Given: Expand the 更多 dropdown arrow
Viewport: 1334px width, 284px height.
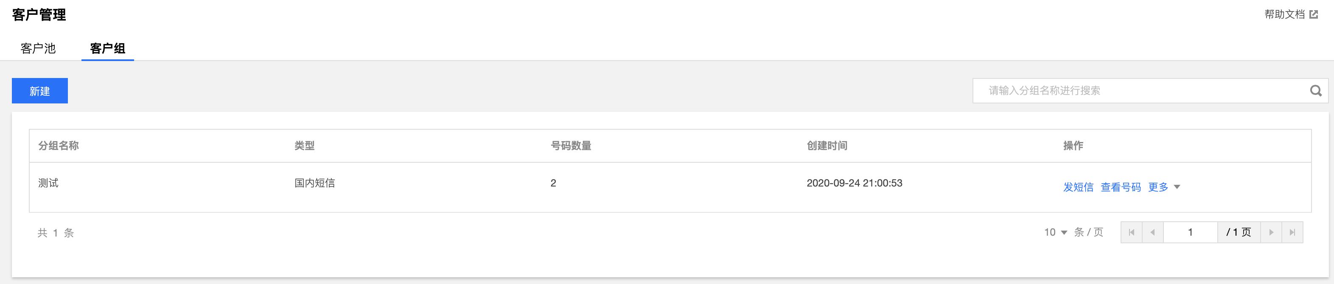Looking at the screenshot, I should pos(1177,187).
